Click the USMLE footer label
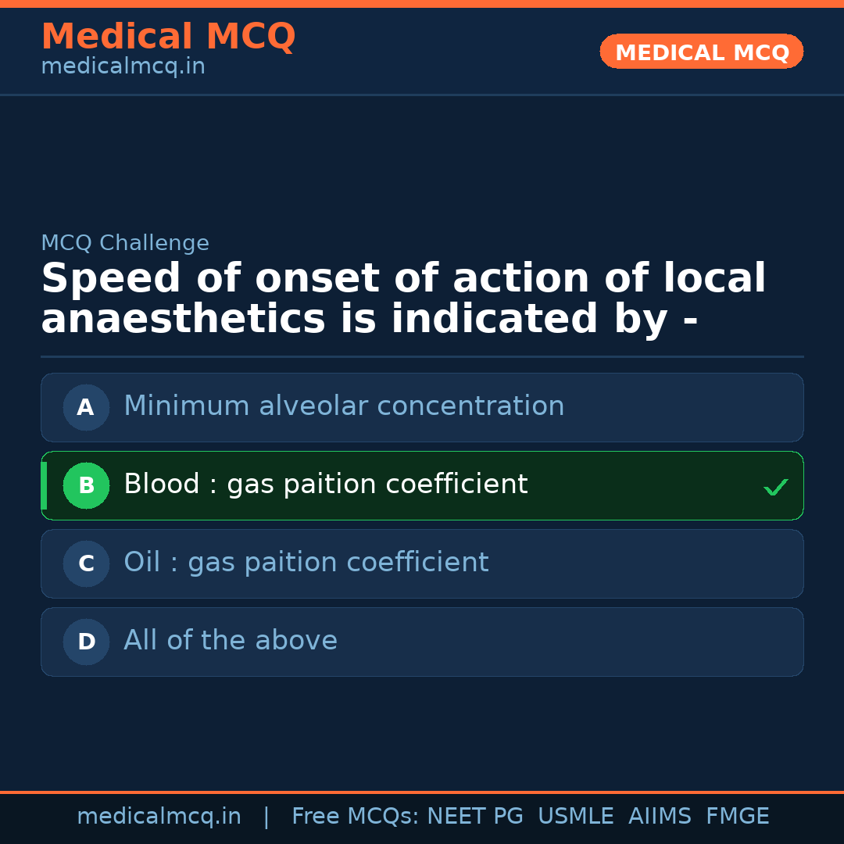Screen dimensions: 844x844 pyautogui.click(x=576, y=816)
